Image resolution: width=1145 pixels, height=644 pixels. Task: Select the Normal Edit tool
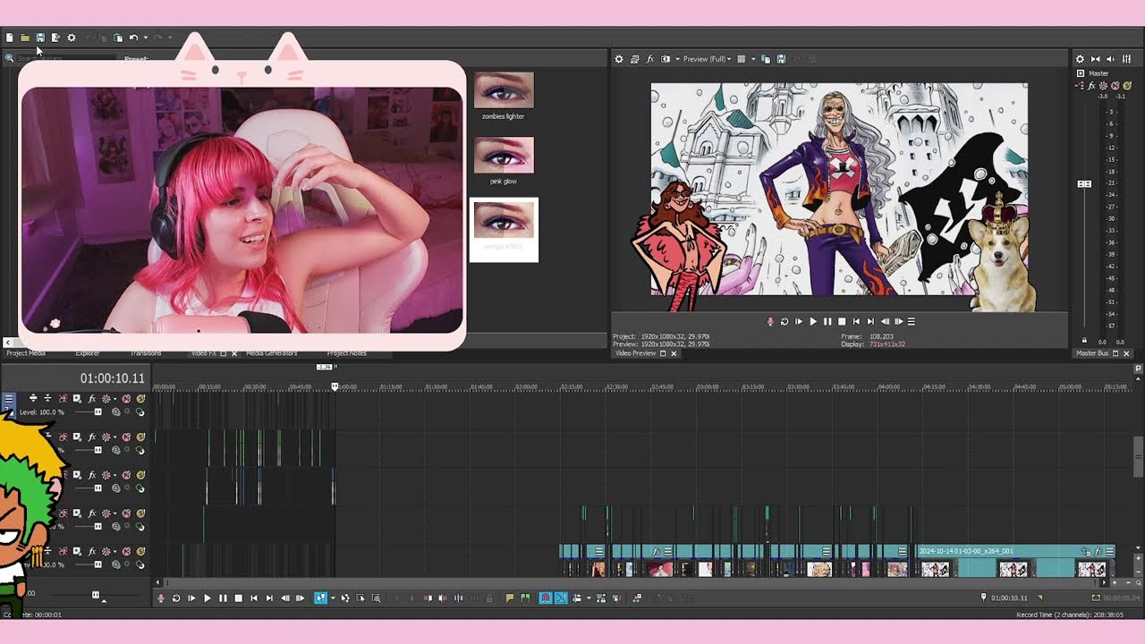pyautogui.click(x=320, y=598)
